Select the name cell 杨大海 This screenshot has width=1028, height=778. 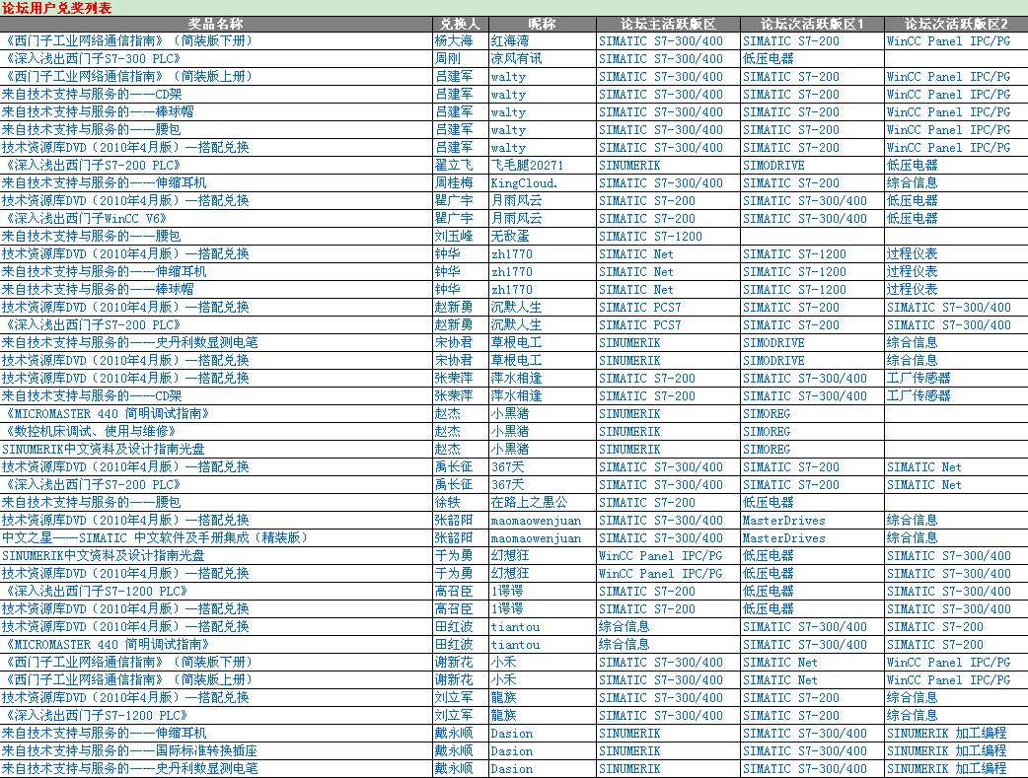(x=454, y=40)
